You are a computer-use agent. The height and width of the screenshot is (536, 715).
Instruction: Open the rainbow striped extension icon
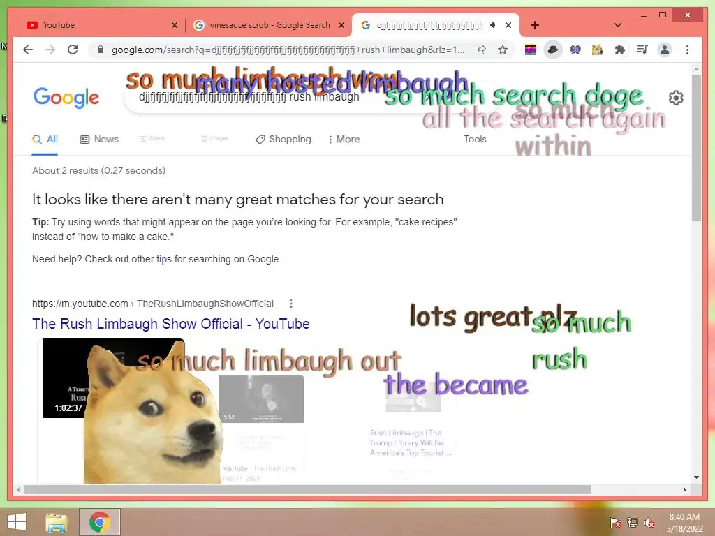[x=531, y=50]
